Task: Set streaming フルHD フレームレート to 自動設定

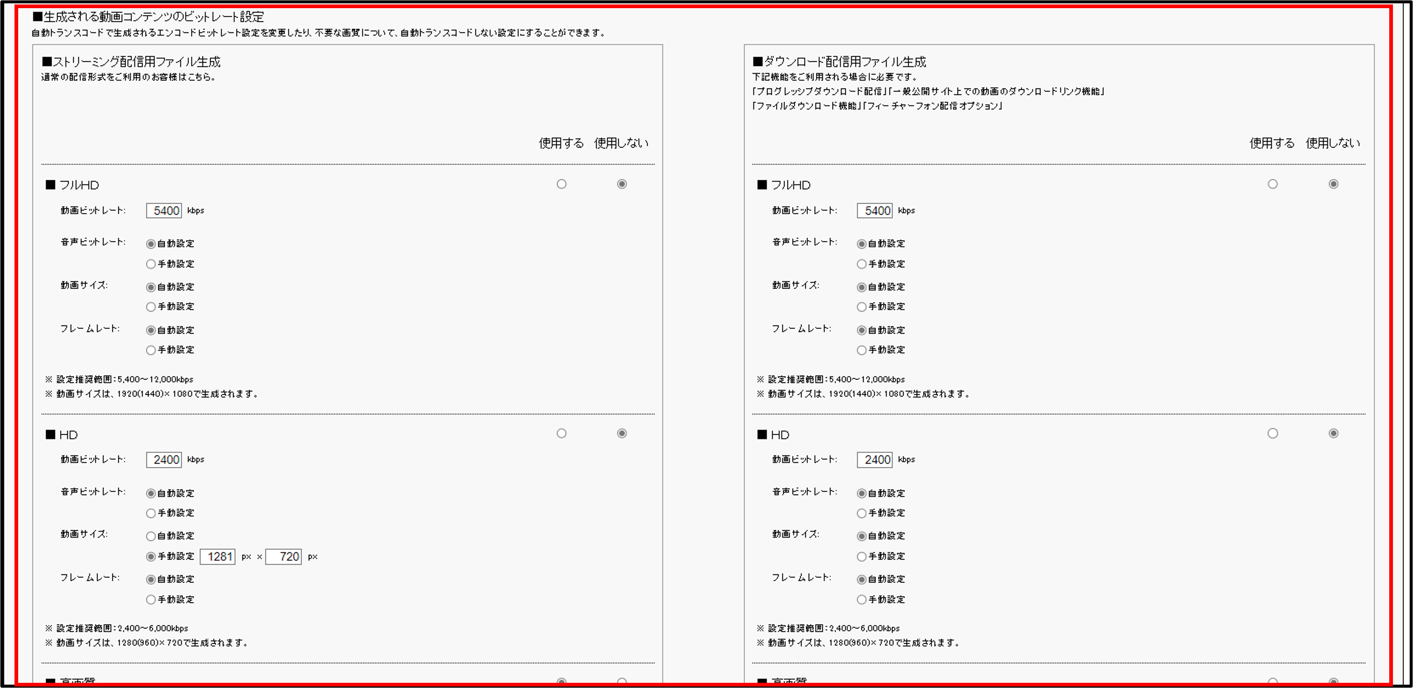Action: coord(151,330)
